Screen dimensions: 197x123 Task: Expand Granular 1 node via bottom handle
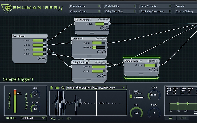(89, 56)
